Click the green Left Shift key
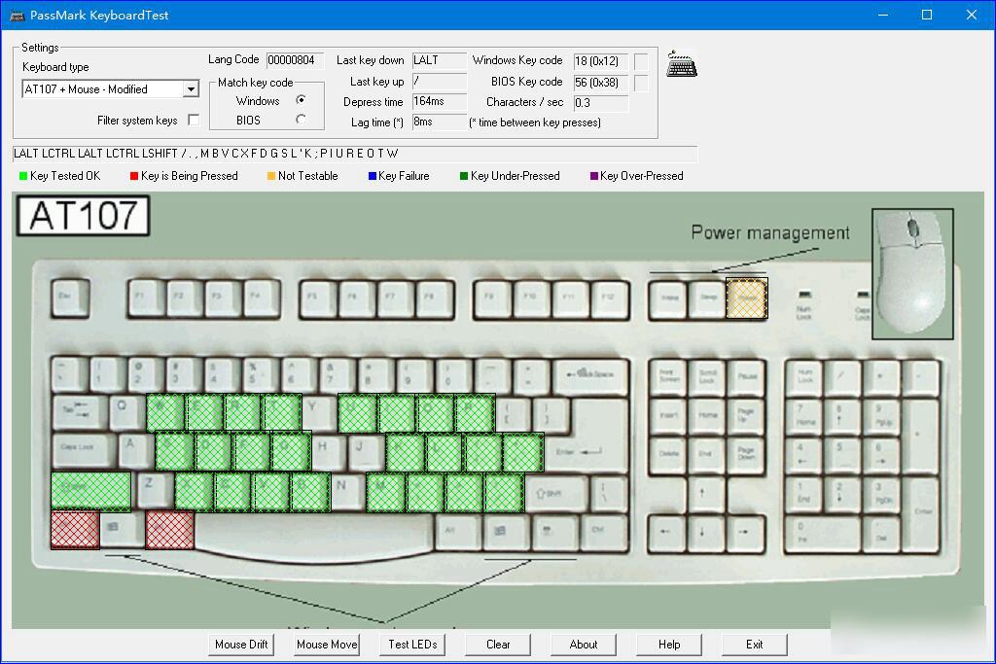 coord(90,492)
